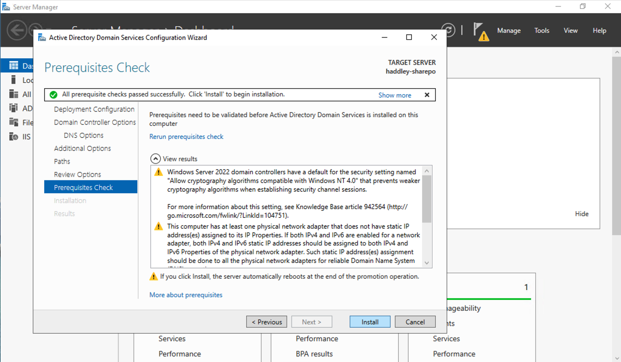
Task: Click scroll-down arrow of results list
Action: point(427,263)
